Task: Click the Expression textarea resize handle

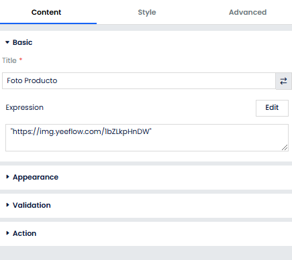Action: point(285,147)
